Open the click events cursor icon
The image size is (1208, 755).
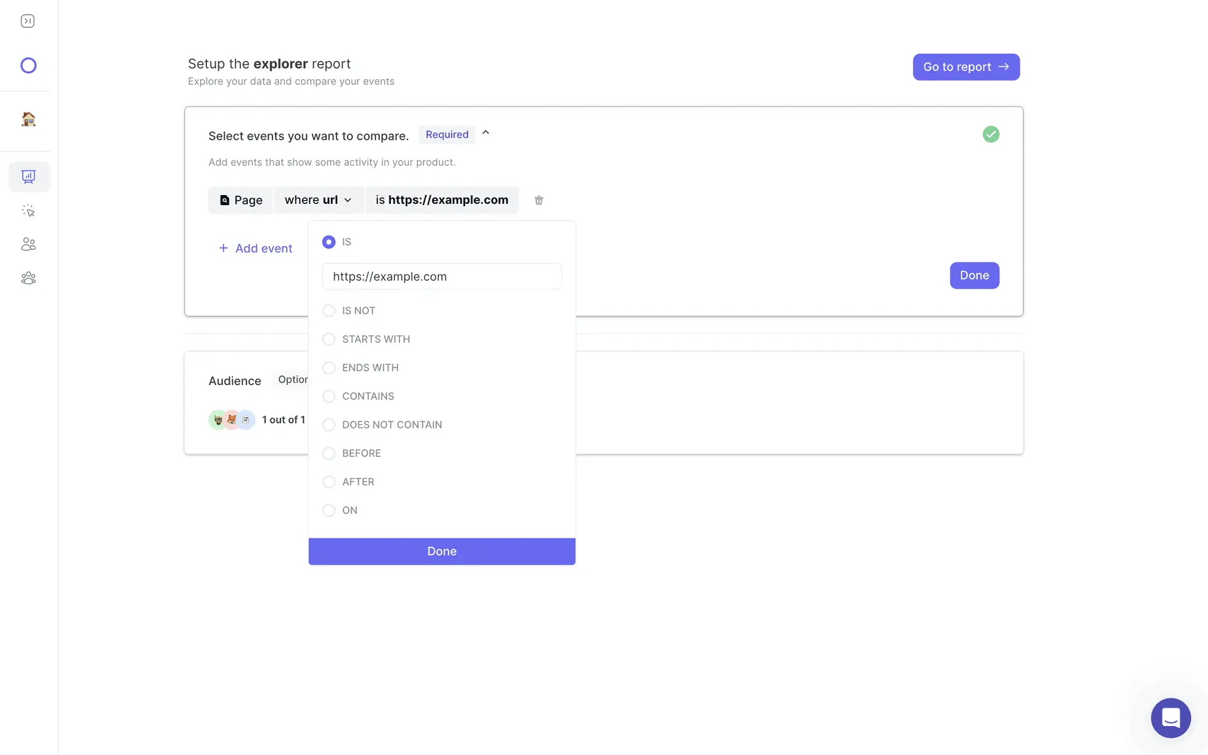(x=28, y=211)
